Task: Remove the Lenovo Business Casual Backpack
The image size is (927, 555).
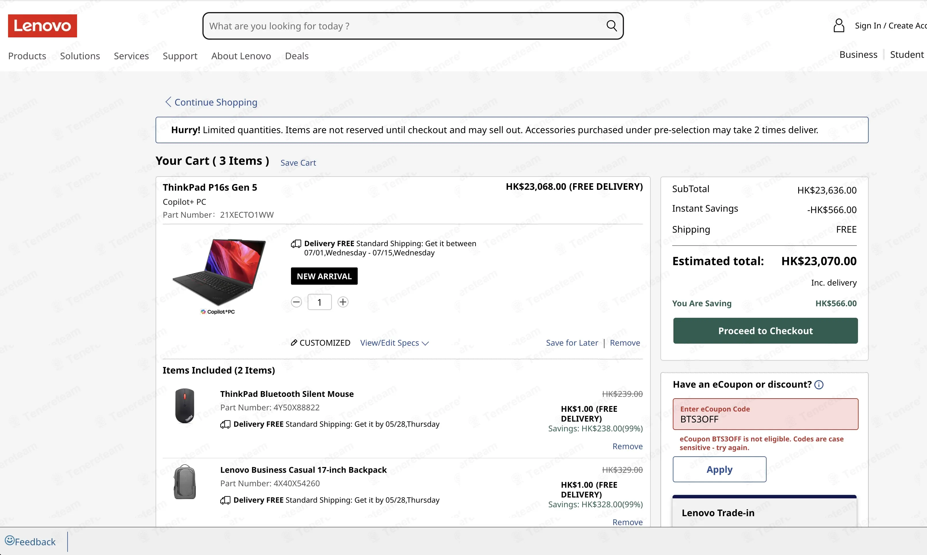Action: [x=627, y=522]
